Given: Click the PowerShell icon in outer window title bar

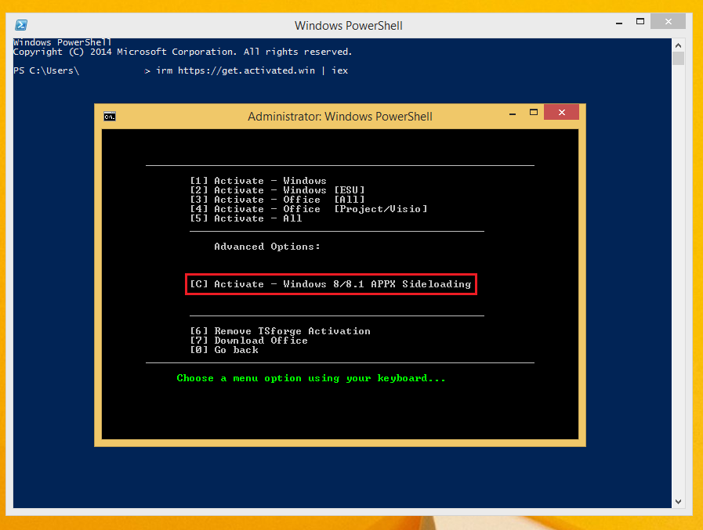Looking at the screenshot, I should [x=21, y=25].
